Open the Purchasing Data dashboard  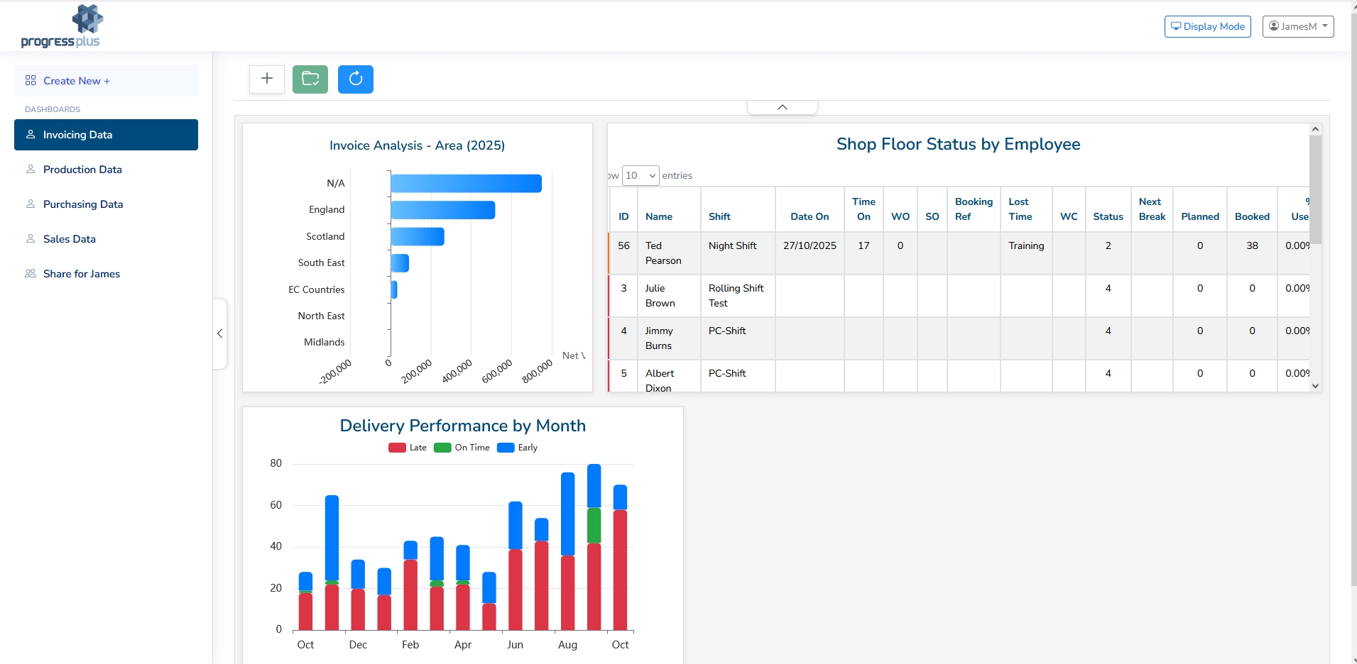[x=83, y=204]
